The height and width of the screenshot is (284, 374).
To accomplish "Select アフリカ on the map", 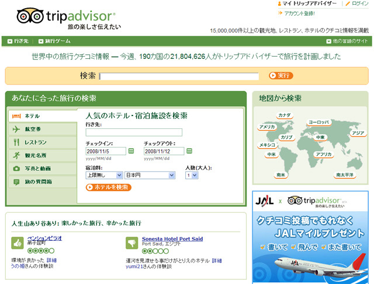I will point(324,155).
